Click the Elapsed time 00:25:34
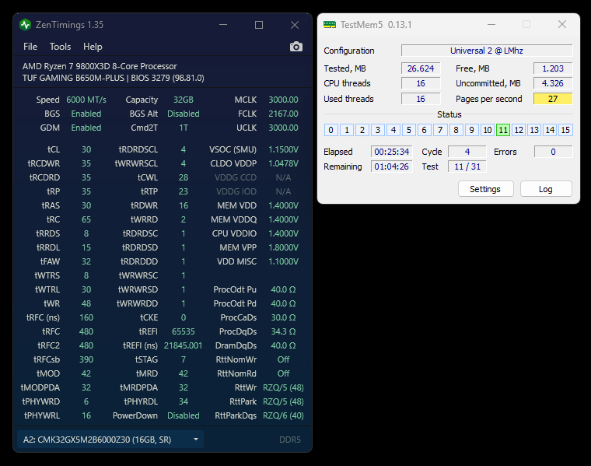The height and width of the screenshot is (466, 591). [392, 152]
